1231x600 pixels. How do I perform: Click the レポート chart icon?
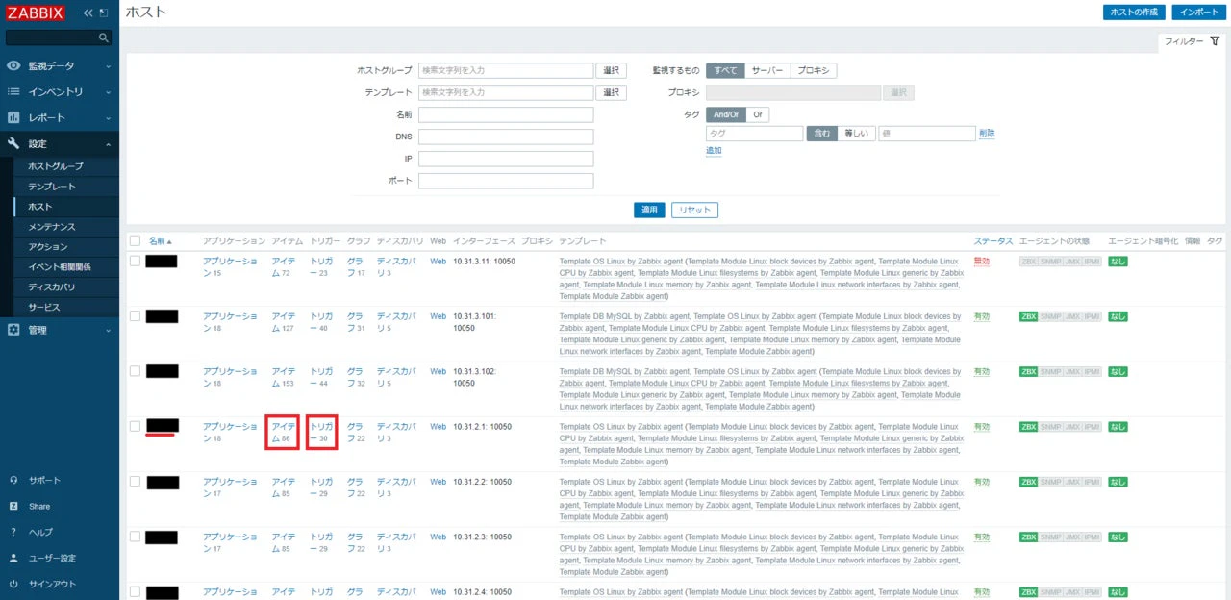[x=13, y=117]
